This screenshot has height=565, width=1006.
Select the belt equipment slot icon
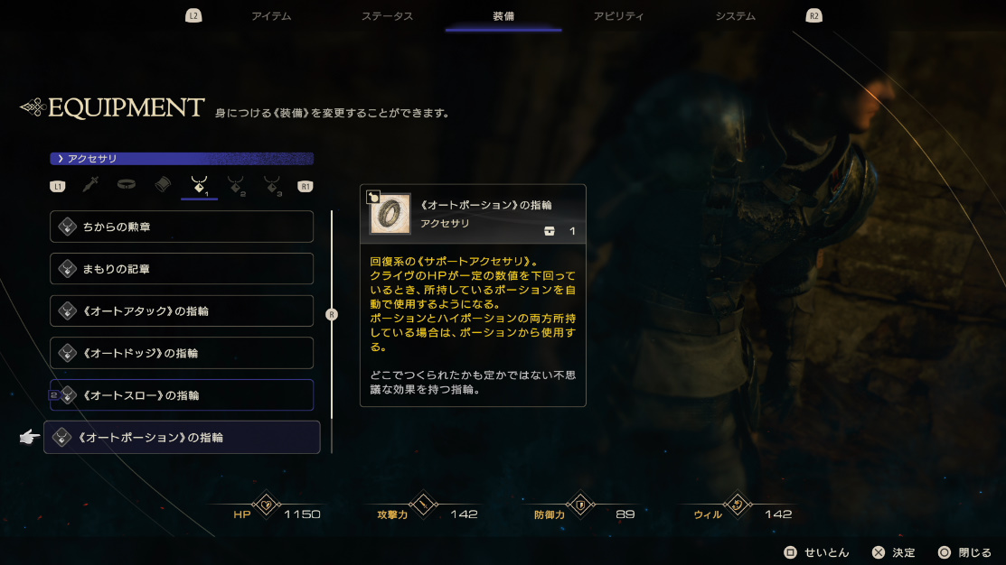click(x=127, y=184)
